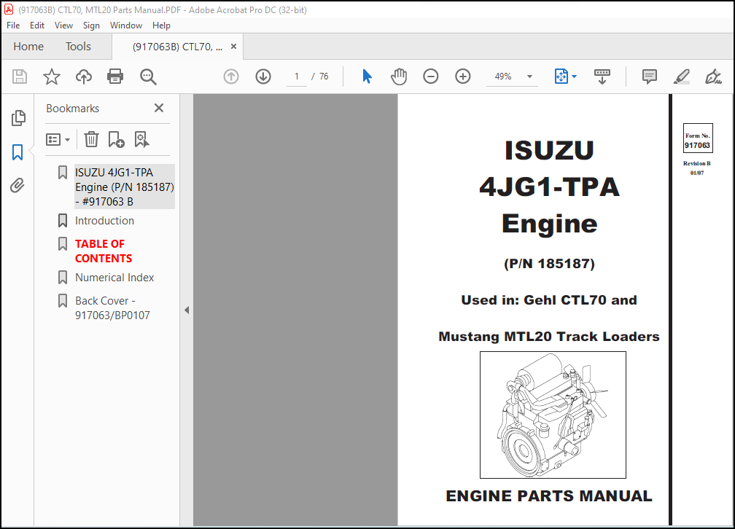Open the Fill & Sign pen icon
Screen dimensions: 735x529
tap(713, 77)
